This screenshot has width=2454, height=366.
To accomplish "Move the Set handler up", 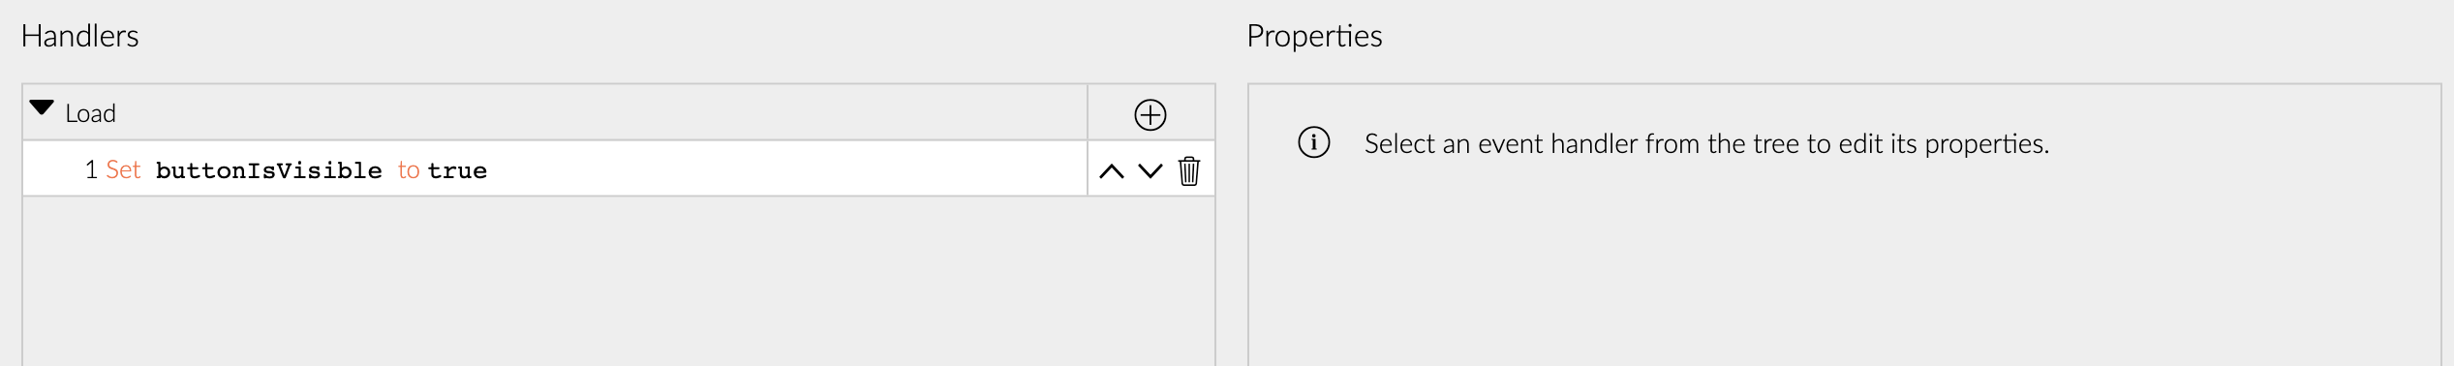I will (1111, 171).
